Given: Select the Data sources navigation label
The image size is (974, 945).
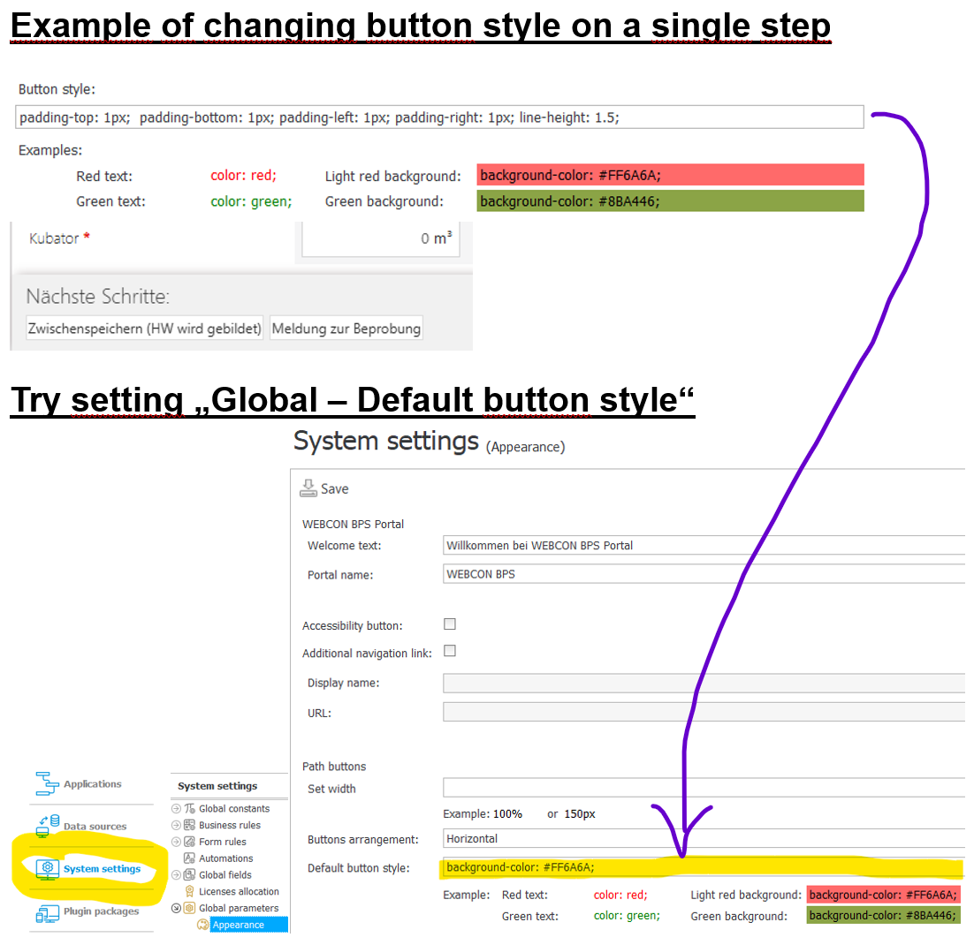Looking at the screenshot, I should tap(95, 827).
